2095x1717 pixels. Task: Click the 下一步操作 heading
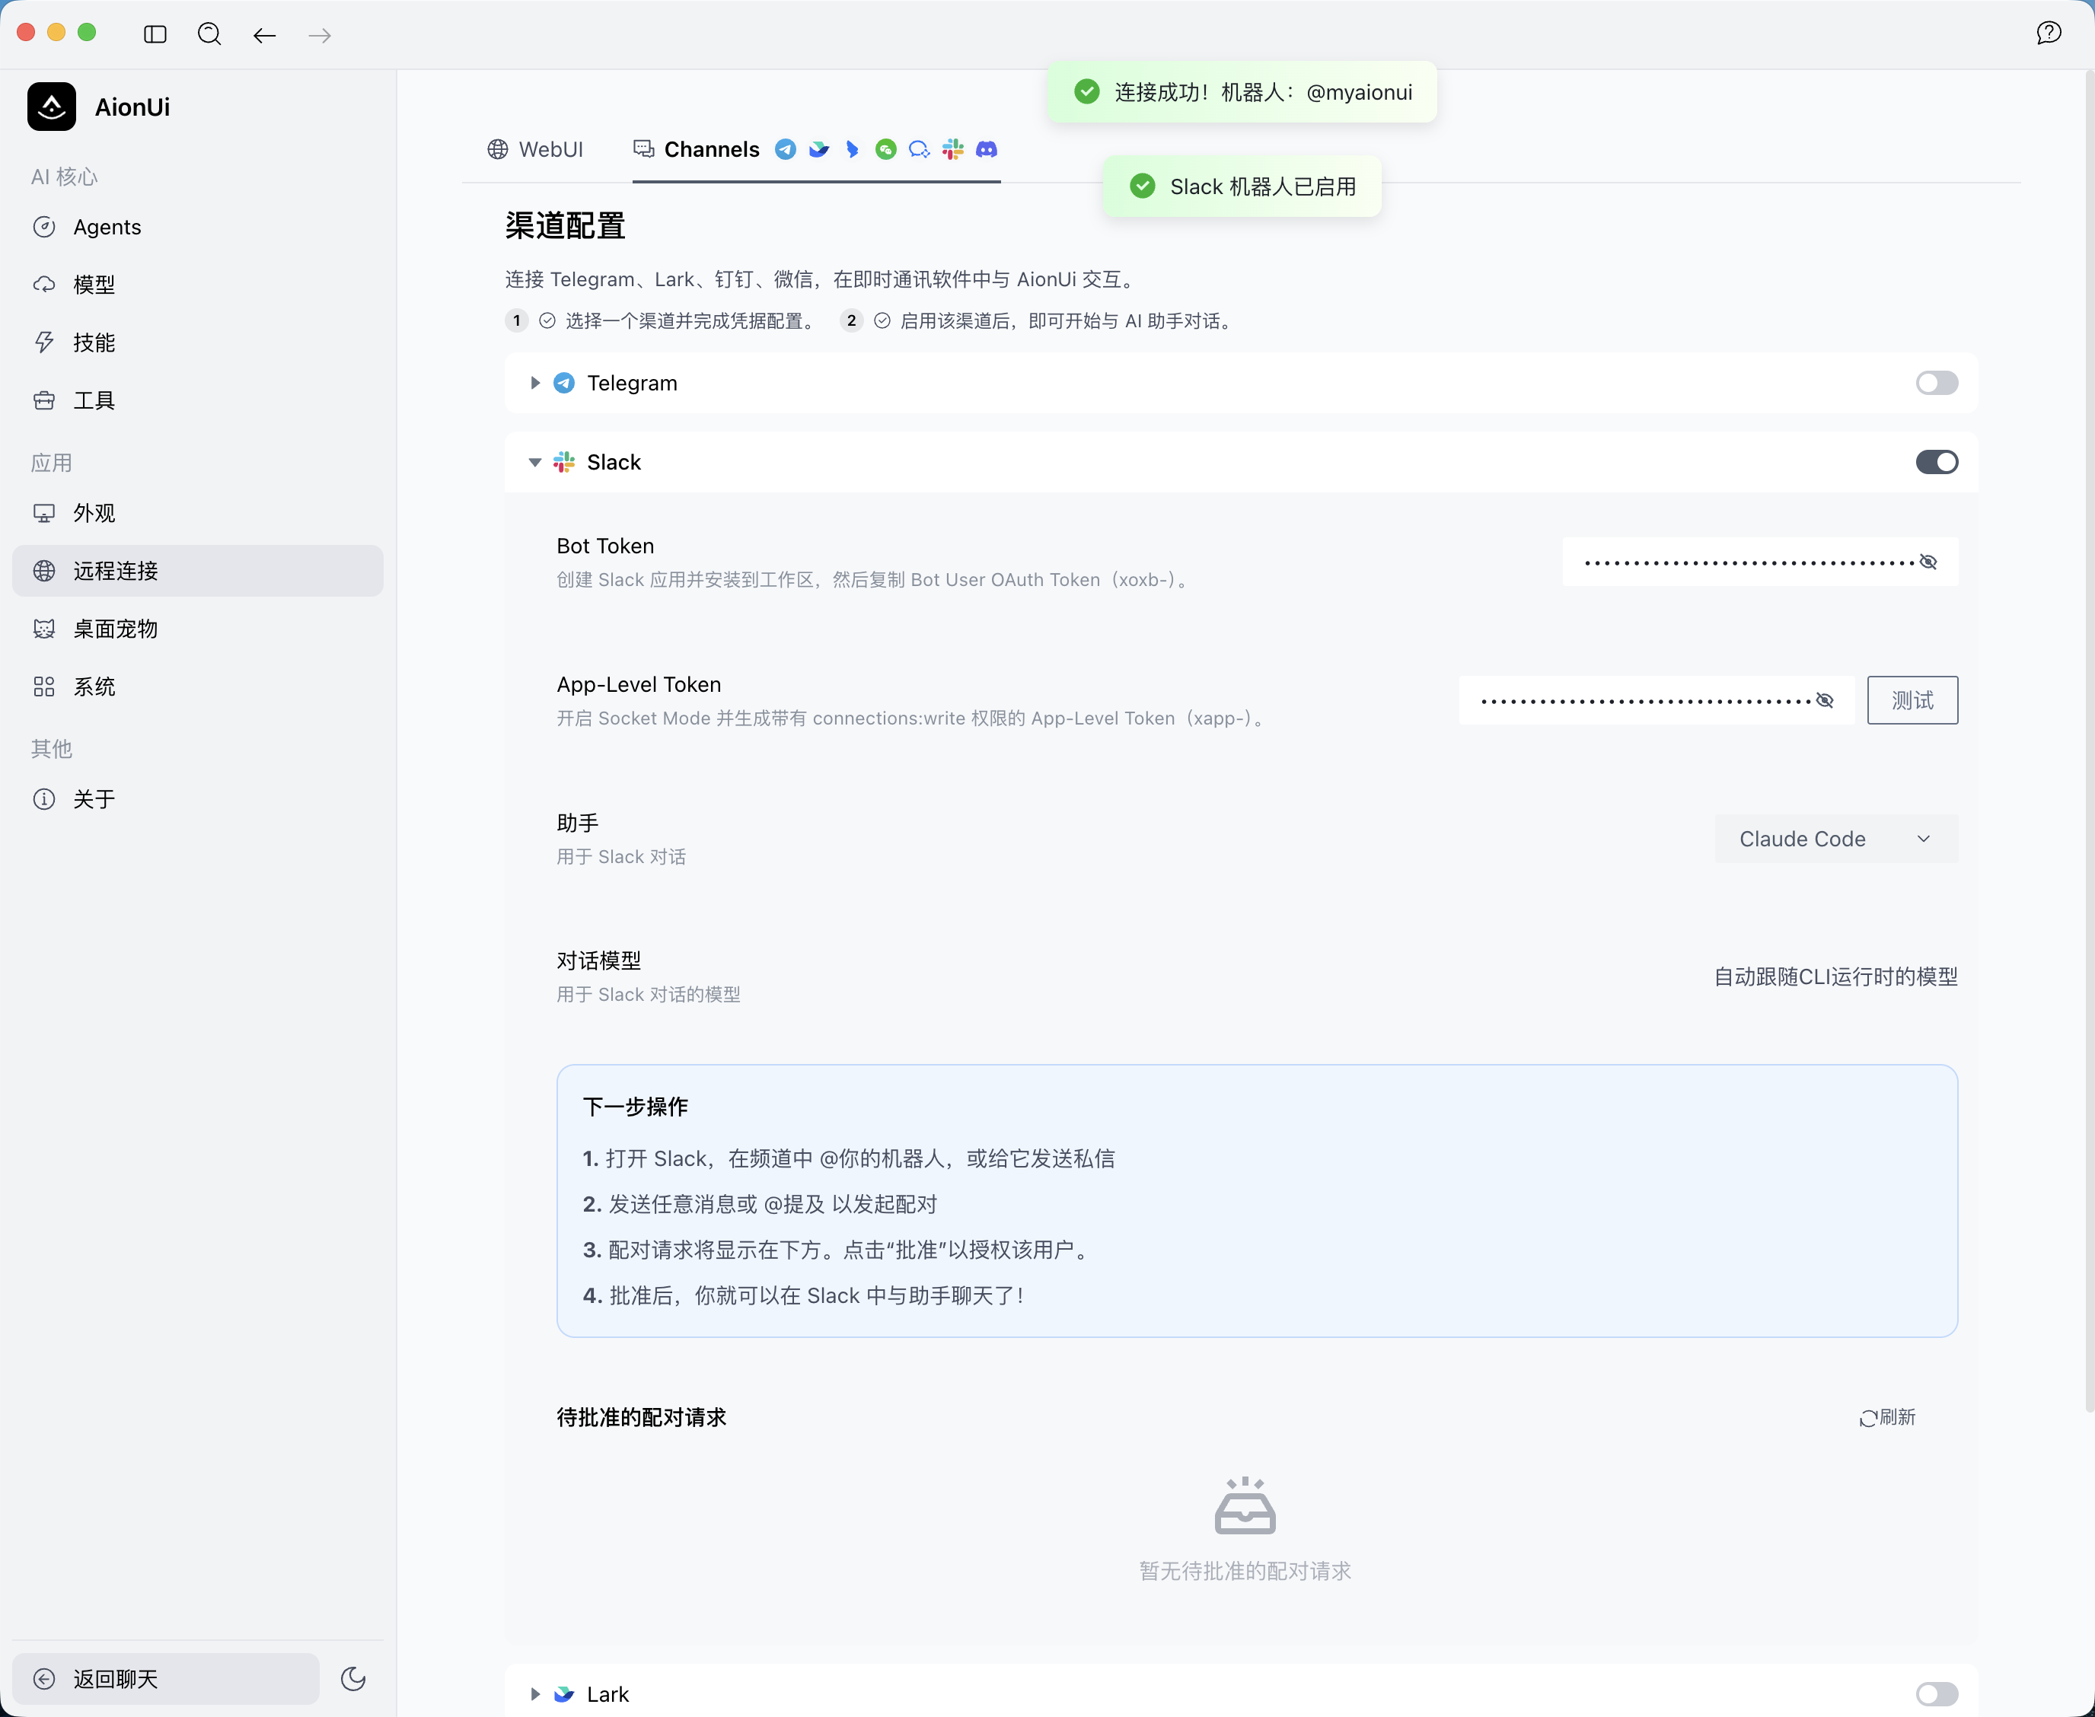635,1107
